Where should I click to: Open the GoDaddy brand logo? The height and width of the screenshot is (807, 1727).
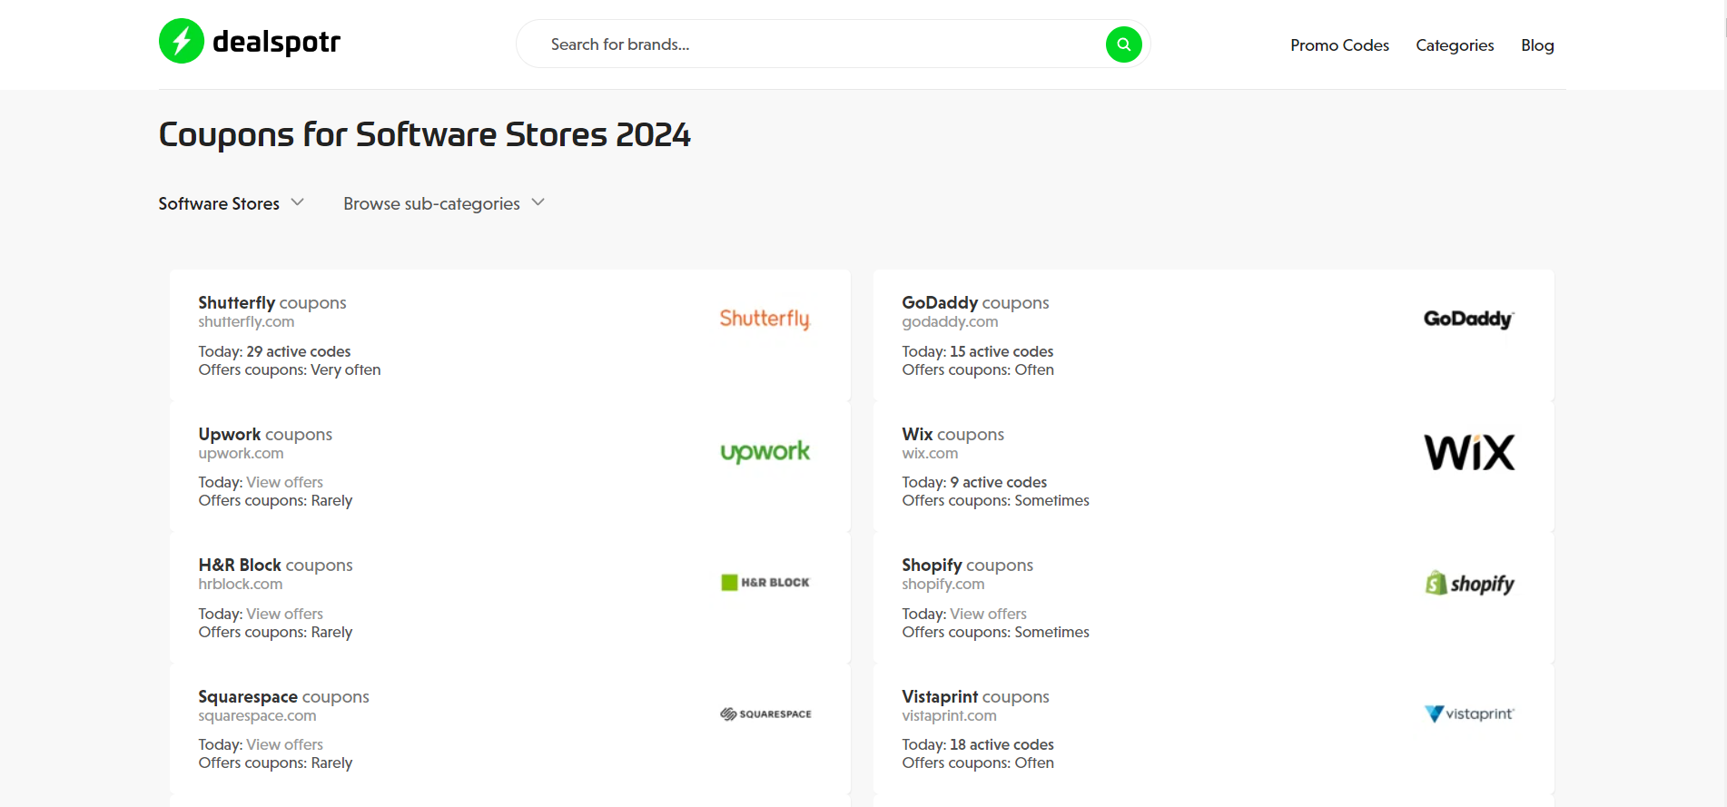[x=1468, y=319]
